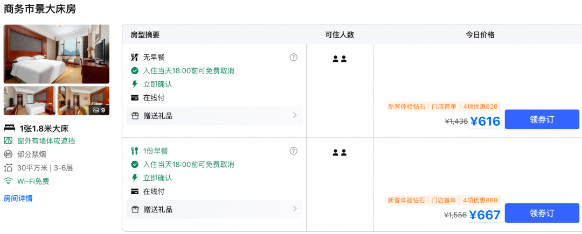Click the 今日价格 column header
The image size is (582, 234).
(480, 35)
